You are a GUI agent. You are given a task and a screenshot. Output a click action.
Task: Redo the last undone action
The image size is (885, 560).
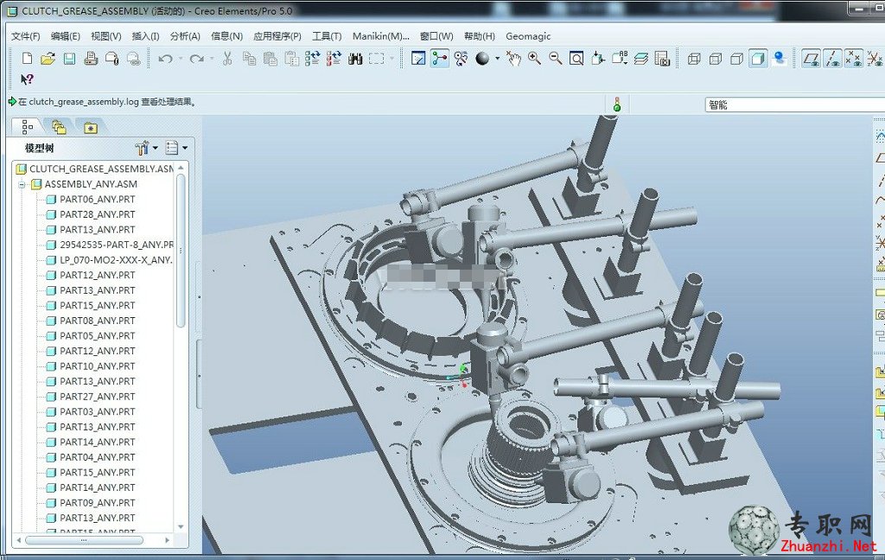[196, 58]
